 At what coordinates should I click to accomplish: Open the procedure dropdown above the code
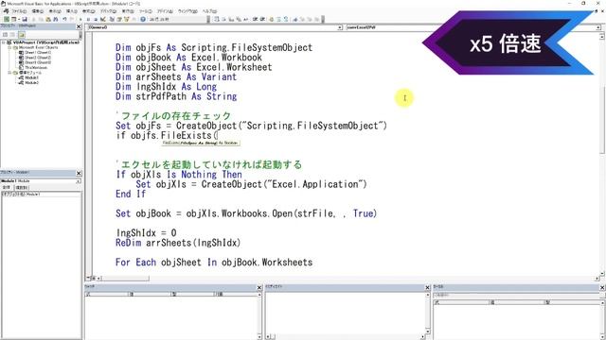(597, 27)
